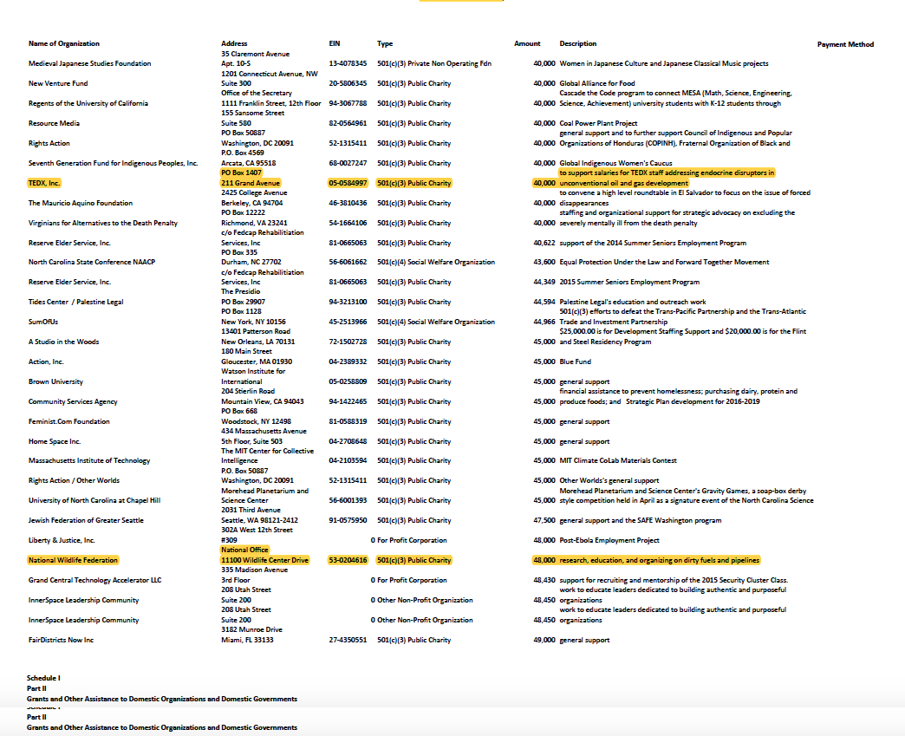Click "2015 Summer Seniors Employment Program" description

click(629, 283)
